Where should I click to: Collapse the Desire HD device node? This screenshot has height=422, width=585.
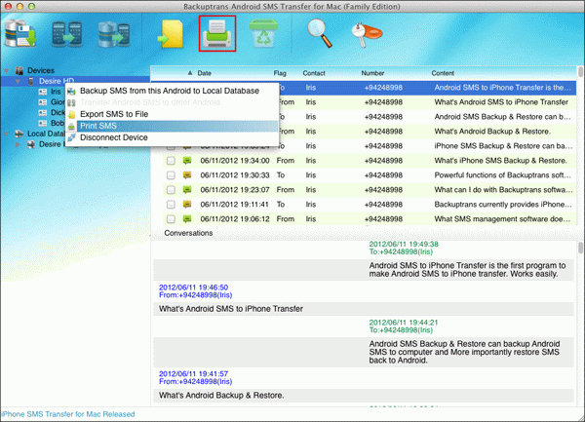tap(18, 81)
